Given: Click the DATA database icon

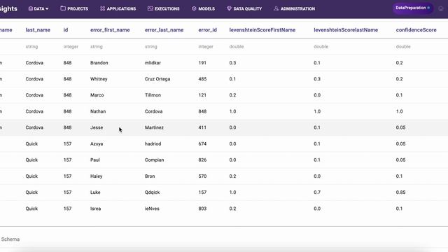Looking at the screenshot, I should [31, 9].
